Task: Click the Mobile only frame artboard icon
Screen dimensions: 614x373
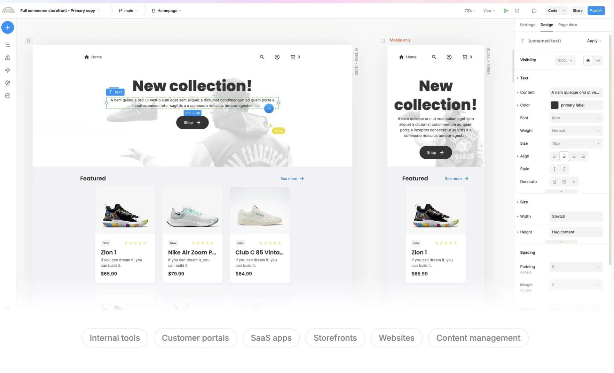Action: click(383, 41)
